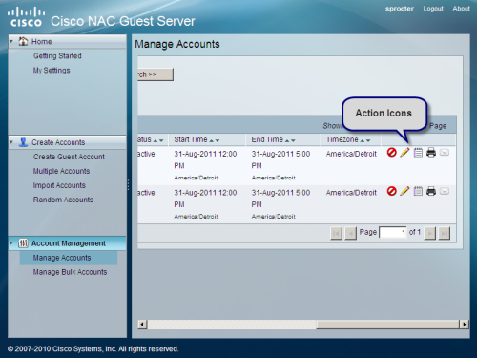Open the first account's notepad details icon
Viewport: 477px width, 358px height.
[418, 153]
